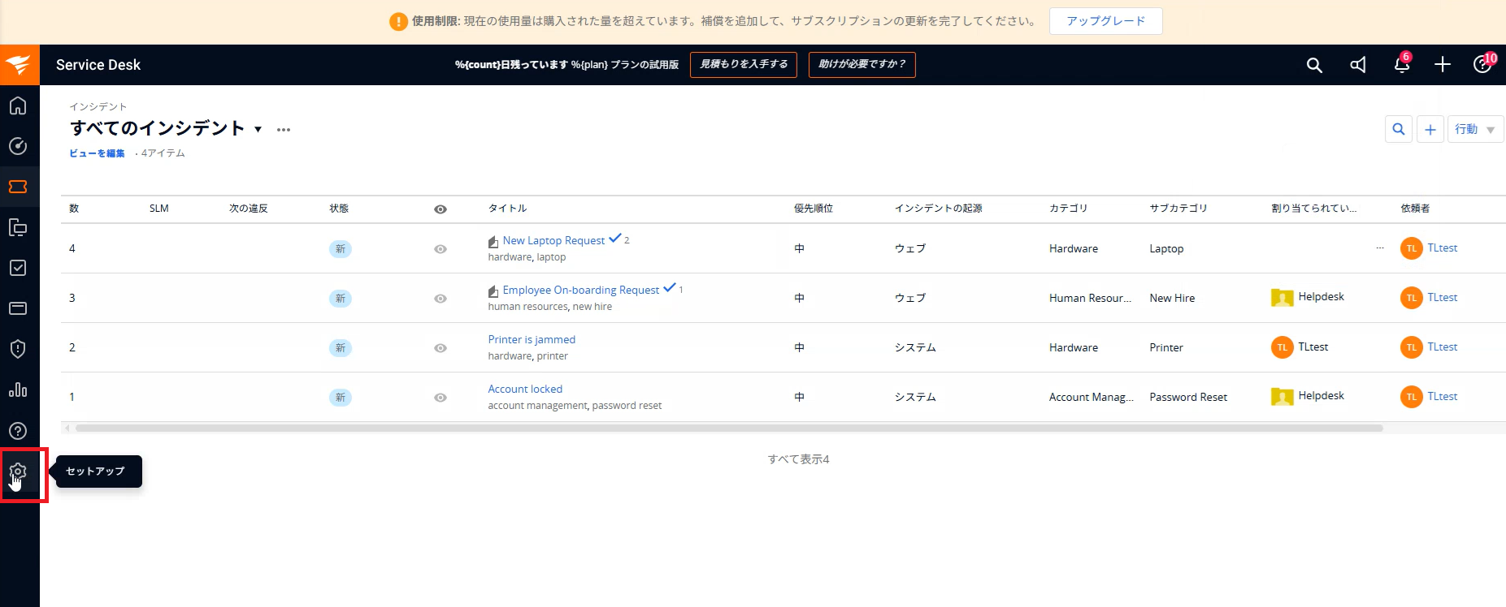Open the Tasks checkmark sidebar icon

pyautogui.click(x=18, y=268)
